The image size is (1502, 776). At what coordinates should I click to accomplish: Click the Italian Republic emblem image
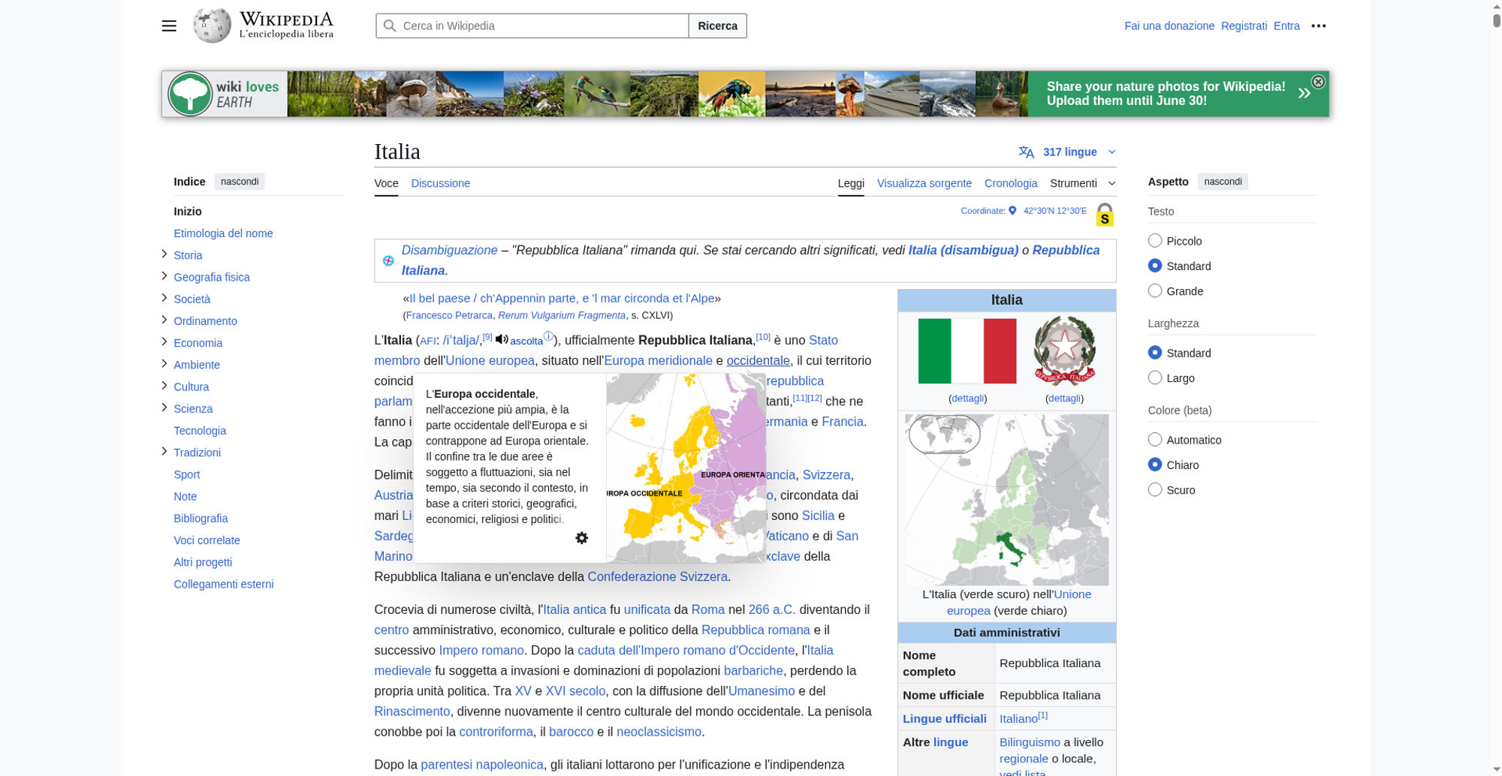pos(1064,350)
